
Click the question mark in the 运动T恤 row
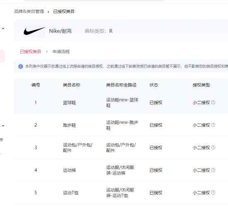point(213,193)
